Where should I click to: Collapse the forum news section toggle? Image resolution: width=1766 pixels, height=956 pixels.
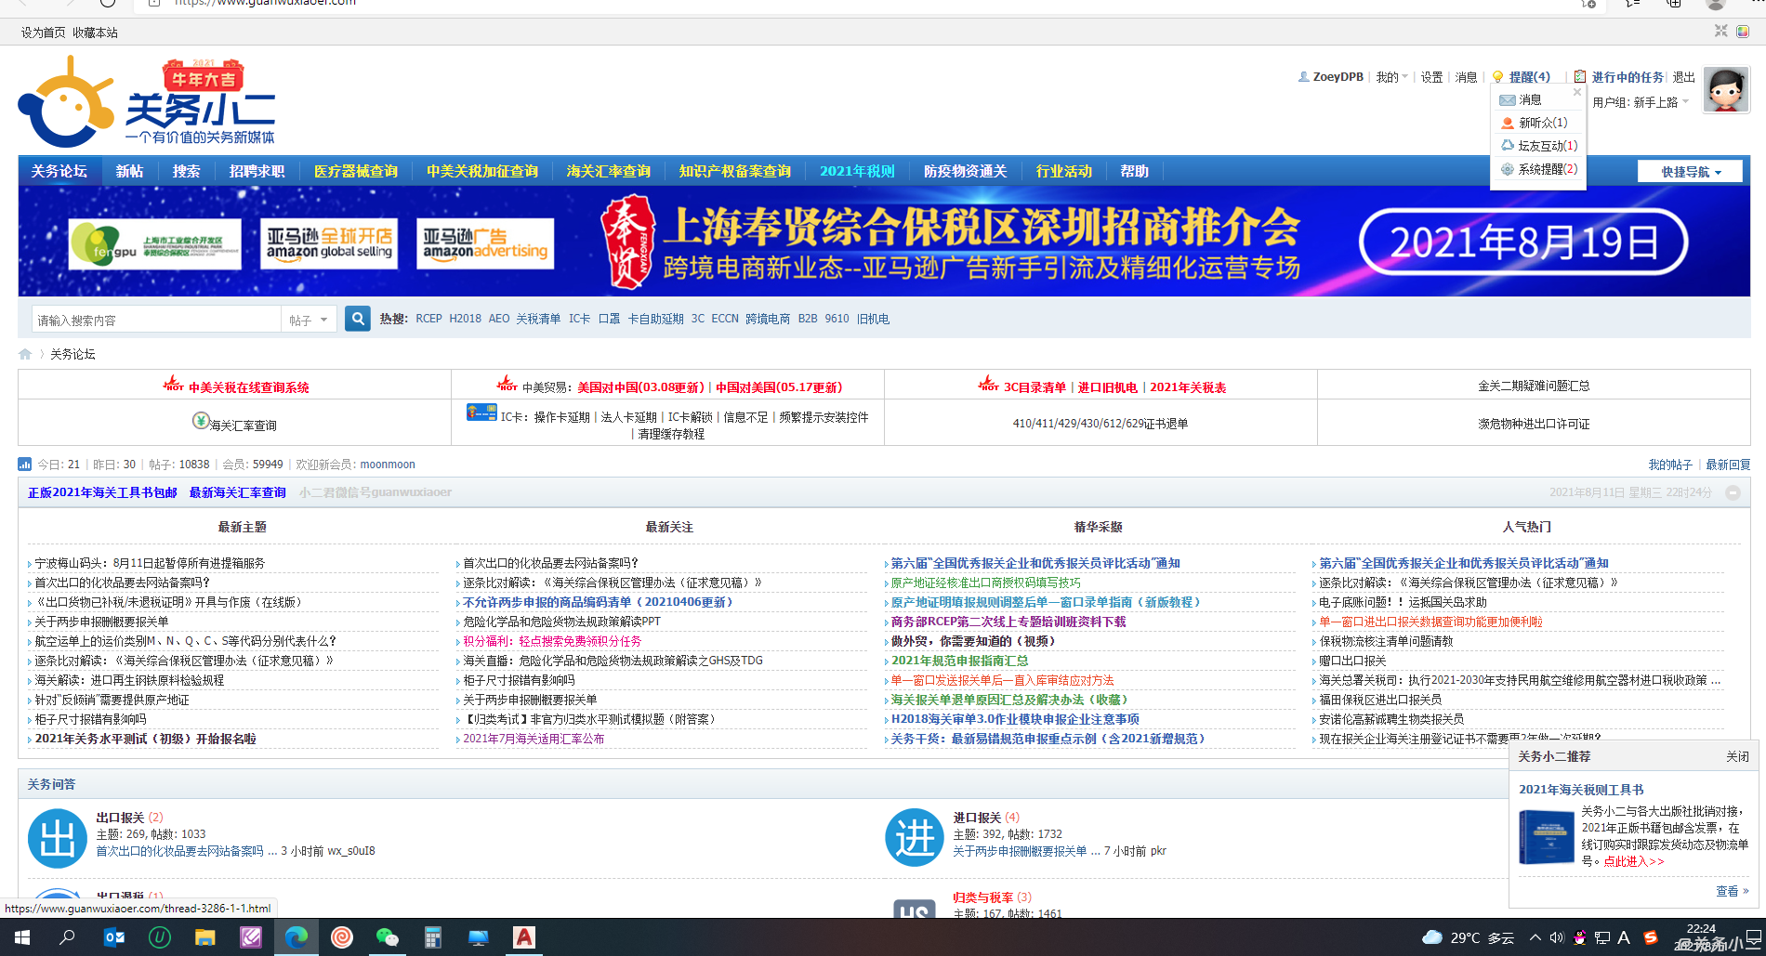coord(1733,492)
